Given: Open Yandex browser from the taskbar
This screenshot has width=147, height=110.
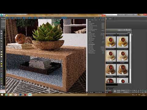Looking at the screenshot, I should pyautogui.click(x=16, y=95).
